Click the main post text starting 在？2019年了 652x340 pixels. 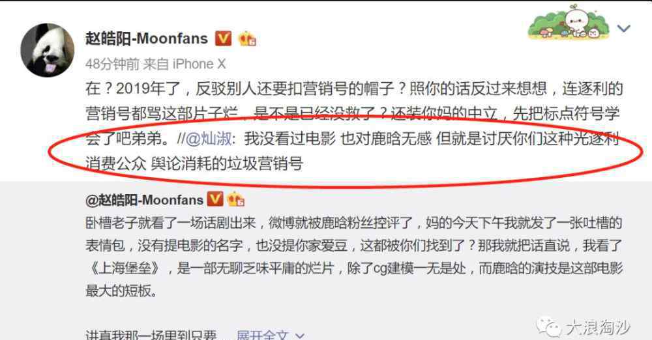pyautogui.click(x=354, y=113)
